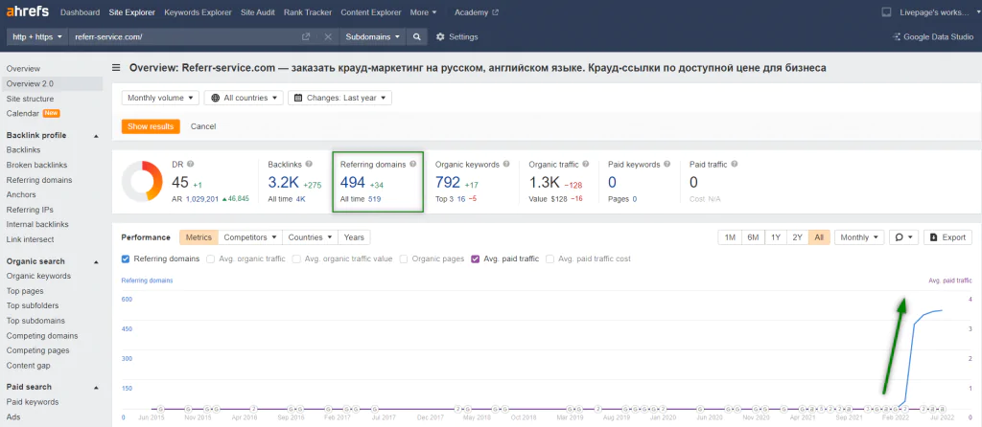Open Site Audit in top navigation
Image resolution: width=982 pixels, height=427 pixels.
[257, 12]
